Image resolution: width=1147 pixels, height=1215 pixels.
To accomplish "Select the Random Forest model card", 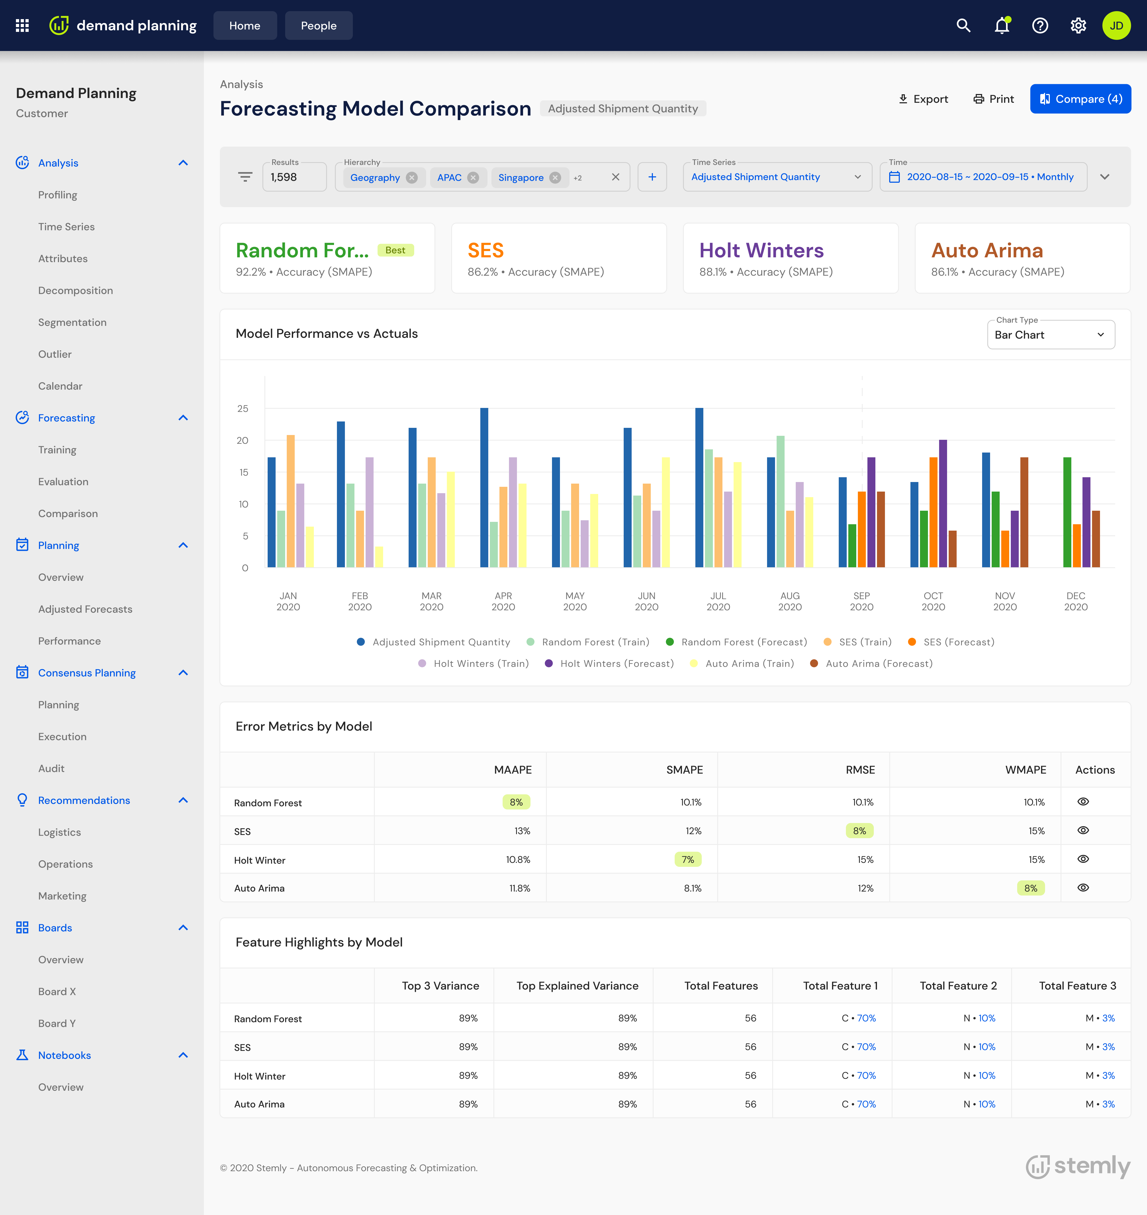I will coord(327,259).
